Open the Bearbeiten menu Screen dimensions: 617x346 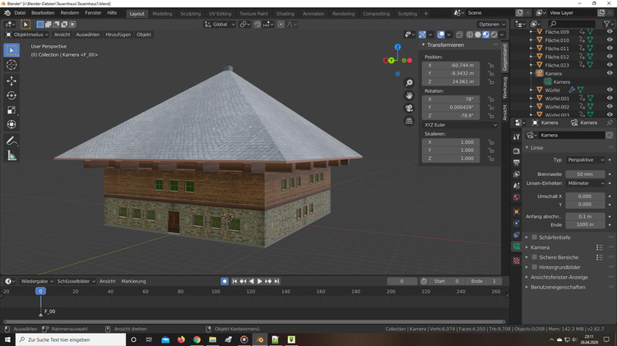(x=43, y=14)
